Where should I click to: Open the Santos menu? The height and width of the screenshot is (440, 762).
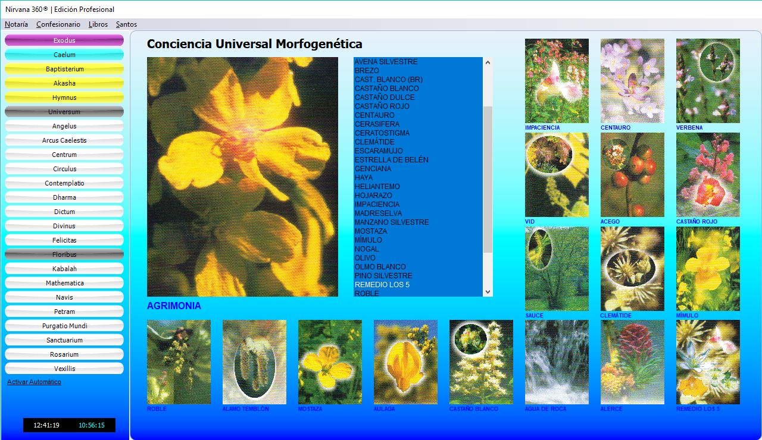pos(126,24)
